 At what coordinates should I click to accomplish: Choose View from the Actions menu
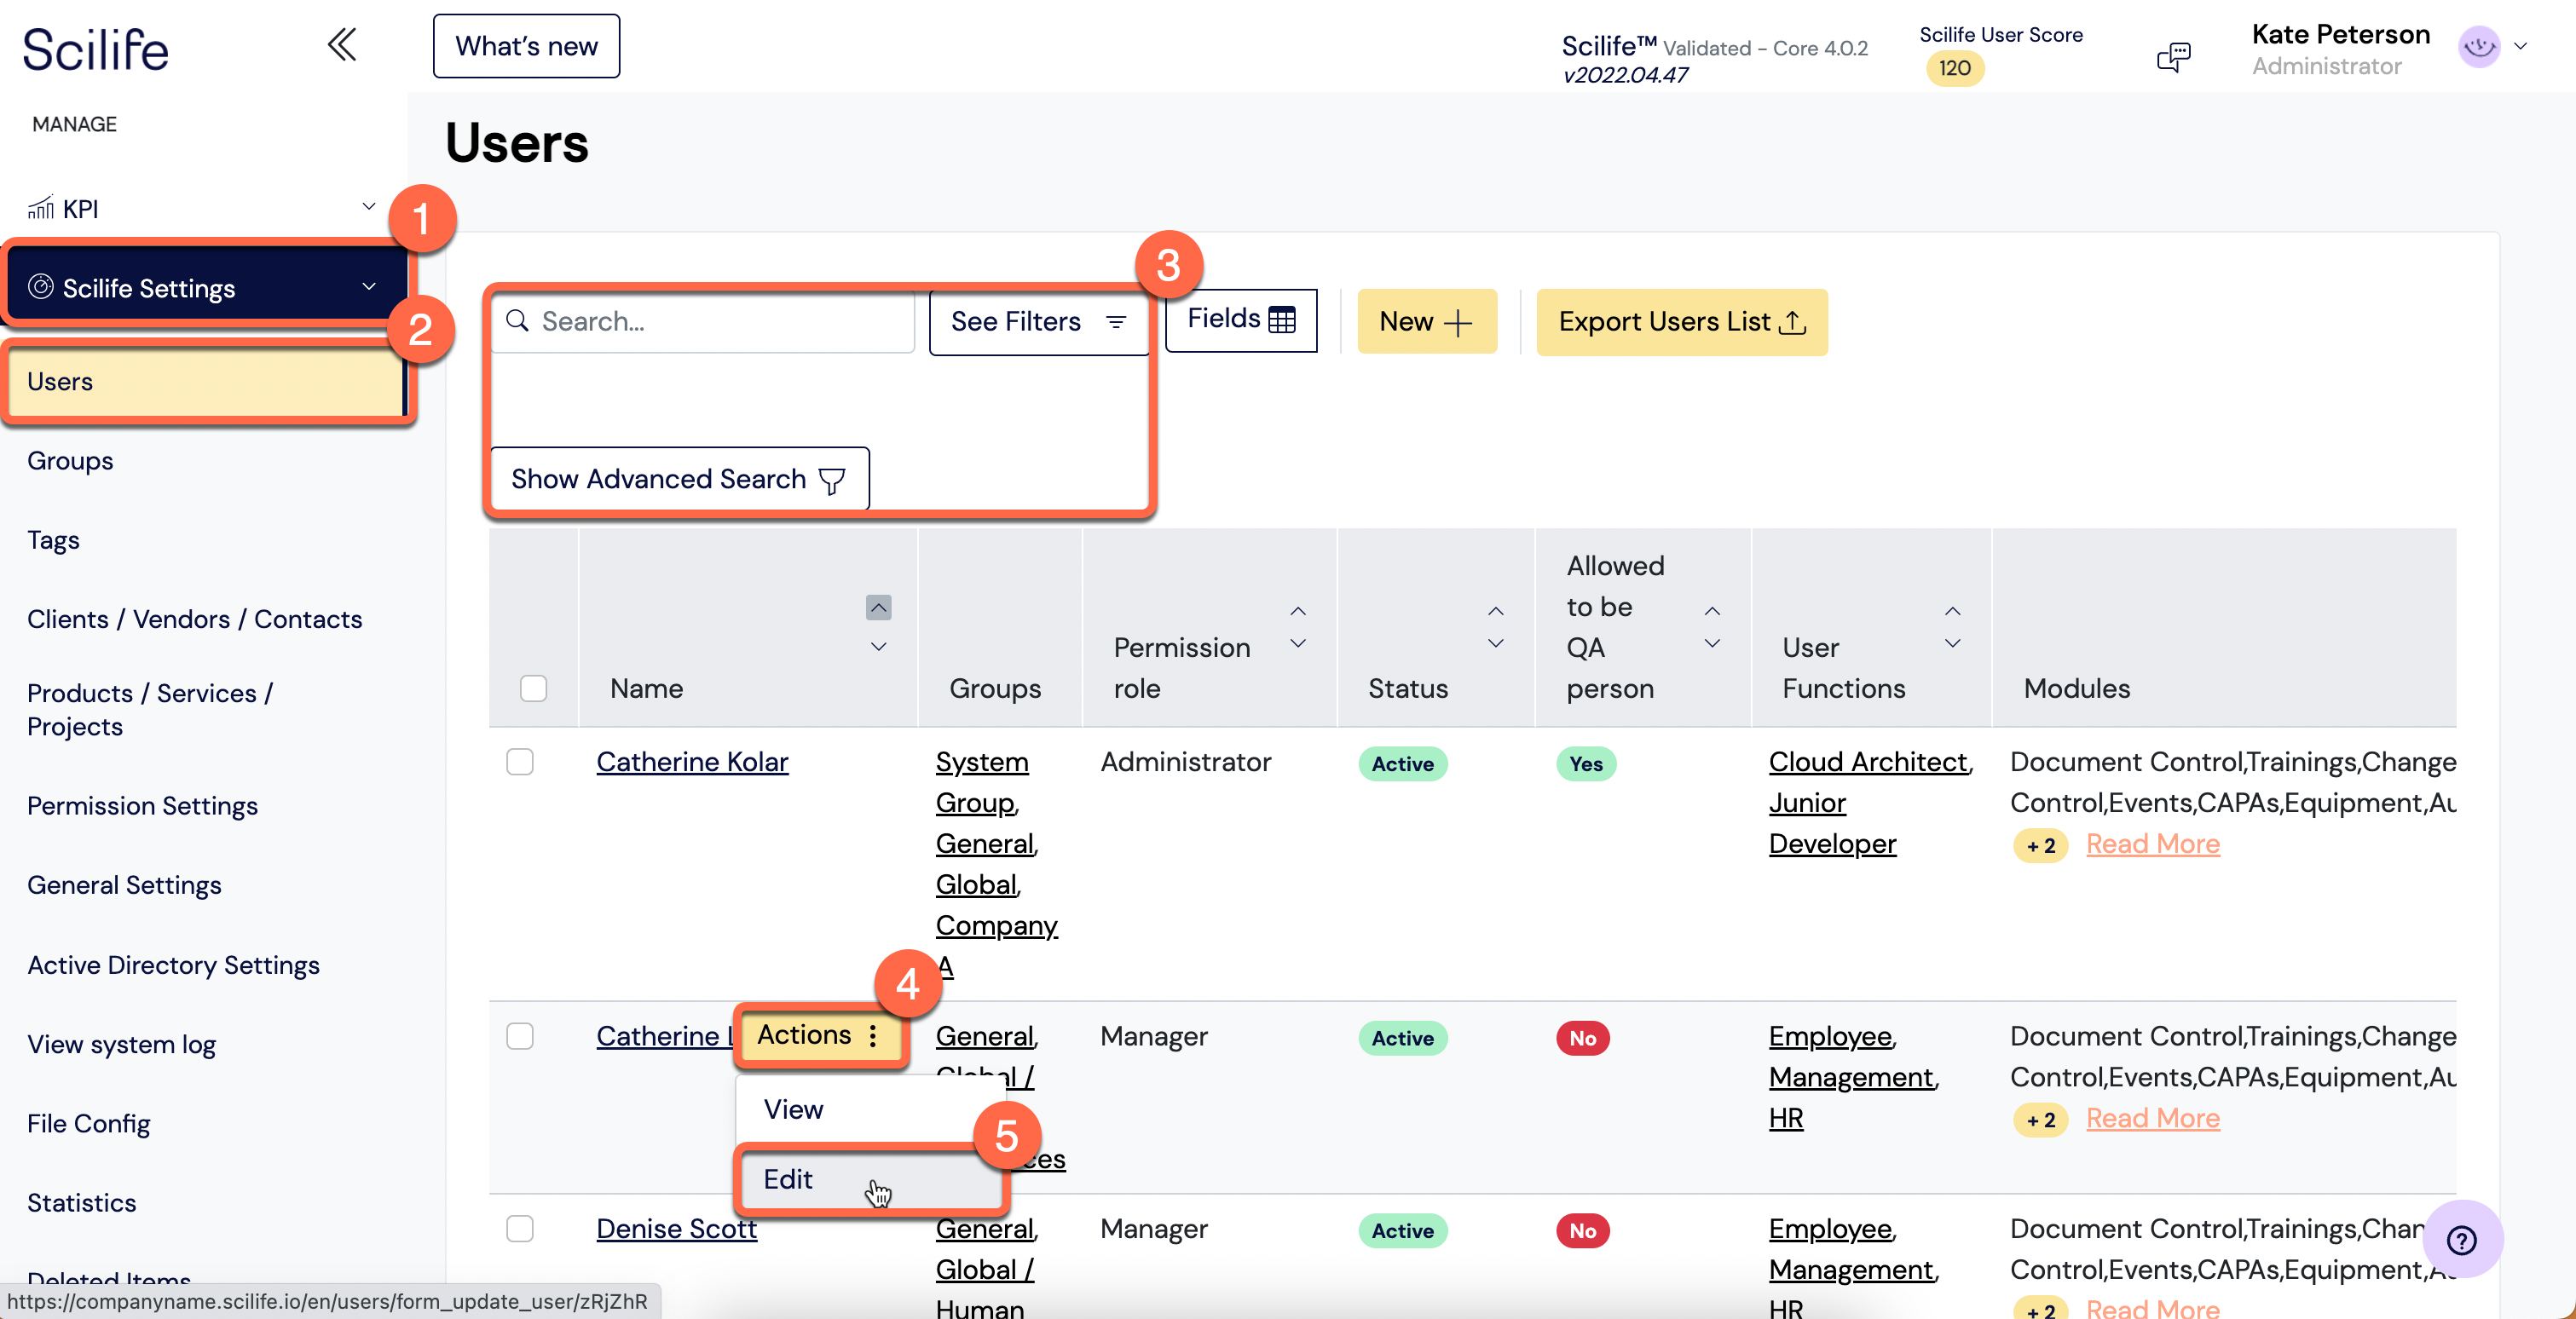pyautogui.click(x=793, y=1109)
